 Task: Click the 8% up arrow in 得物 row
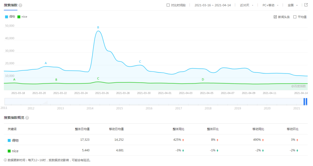point(217,140)
